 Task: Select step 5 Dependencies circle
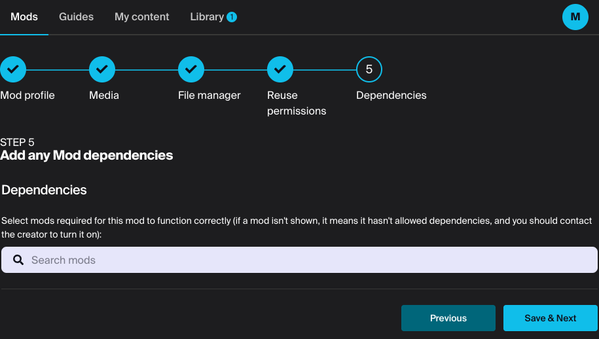tap(369, 69)
